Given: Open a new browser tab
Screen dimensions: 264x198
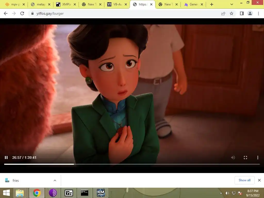Looking at the screenshot, I should tap(212, 5).
